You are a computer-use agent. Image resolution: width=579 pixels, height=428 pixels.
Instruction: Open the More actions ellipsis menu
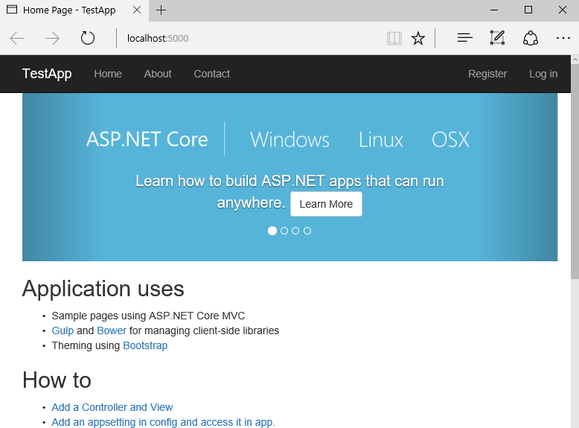pyautogui.click(x=563, y=38)
